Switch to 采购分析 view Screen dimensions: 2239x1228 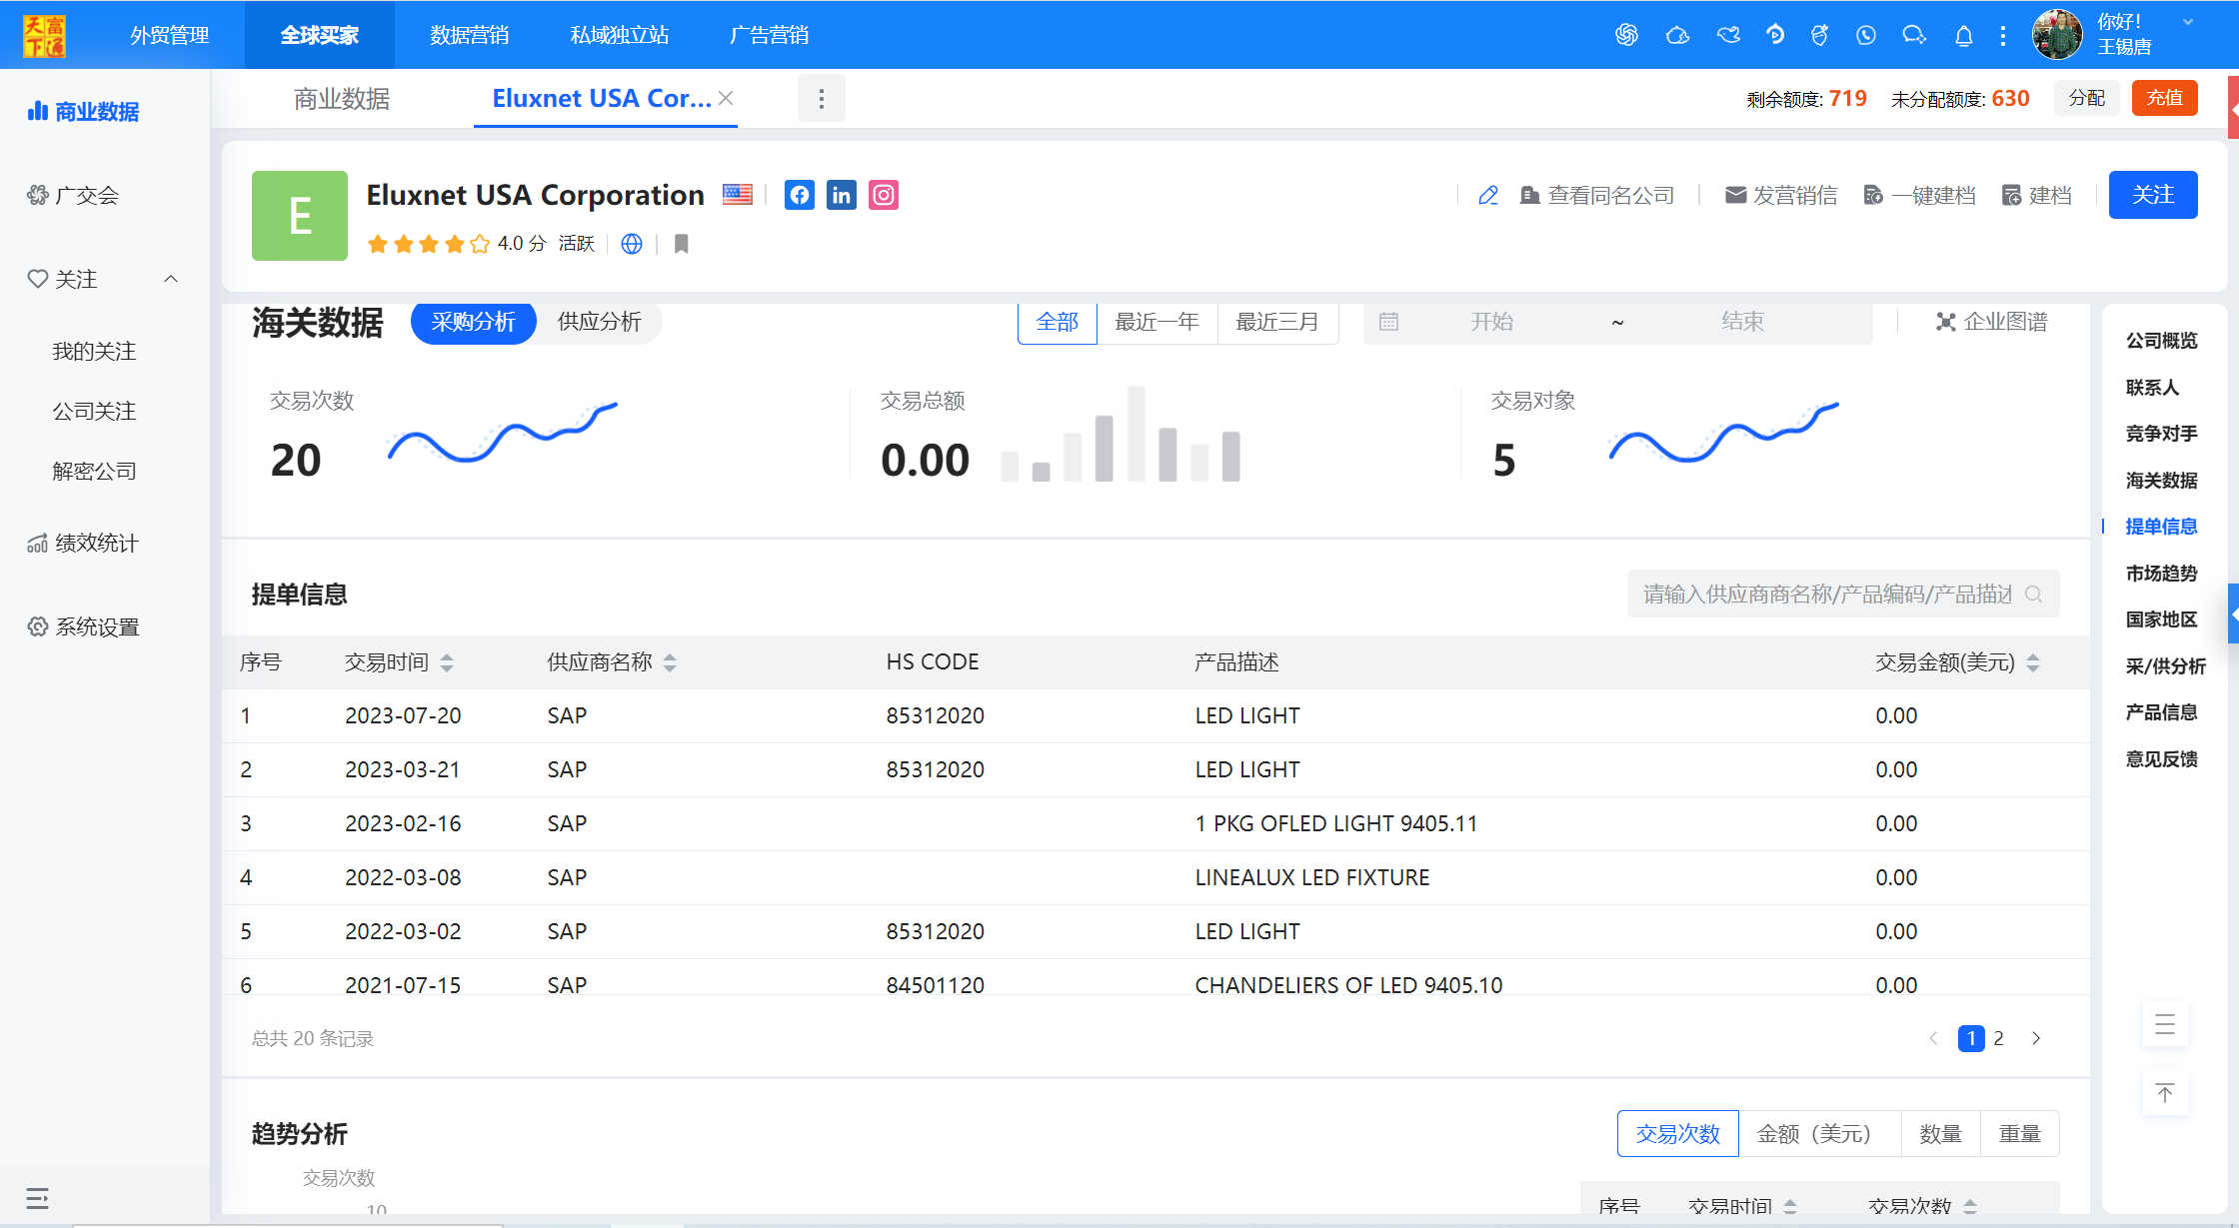coord(474,322)
